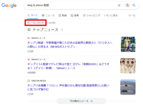Open search by image camera icon
Viewport: 143px width, 105px height.
(x=127, y=5)
